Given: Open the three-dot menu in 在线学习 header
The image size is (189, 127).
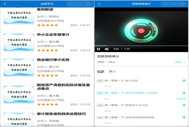Looking at the screenshot, I should pyautogui.click(x=71, y=4).
